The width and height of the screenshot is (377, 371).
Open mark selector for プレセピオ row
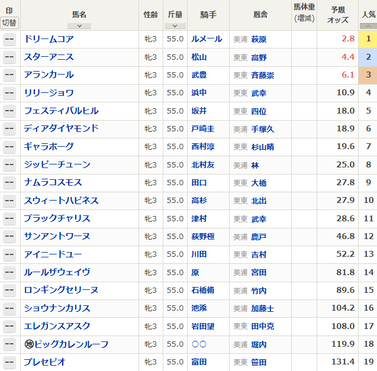[x=9, y=362]
